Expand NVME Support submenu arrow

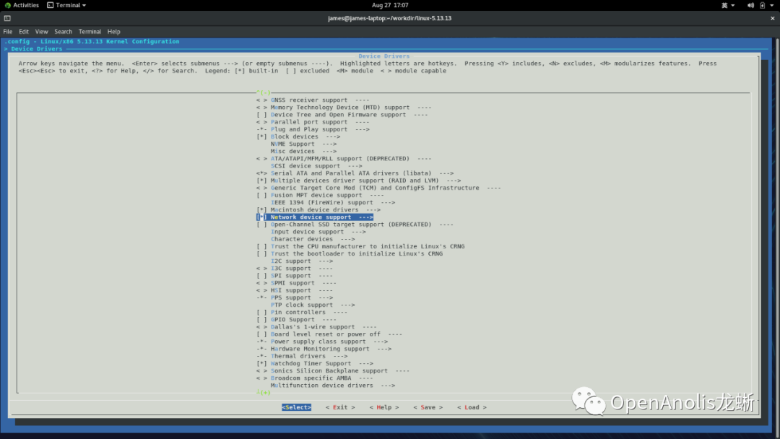coord(329,144)
